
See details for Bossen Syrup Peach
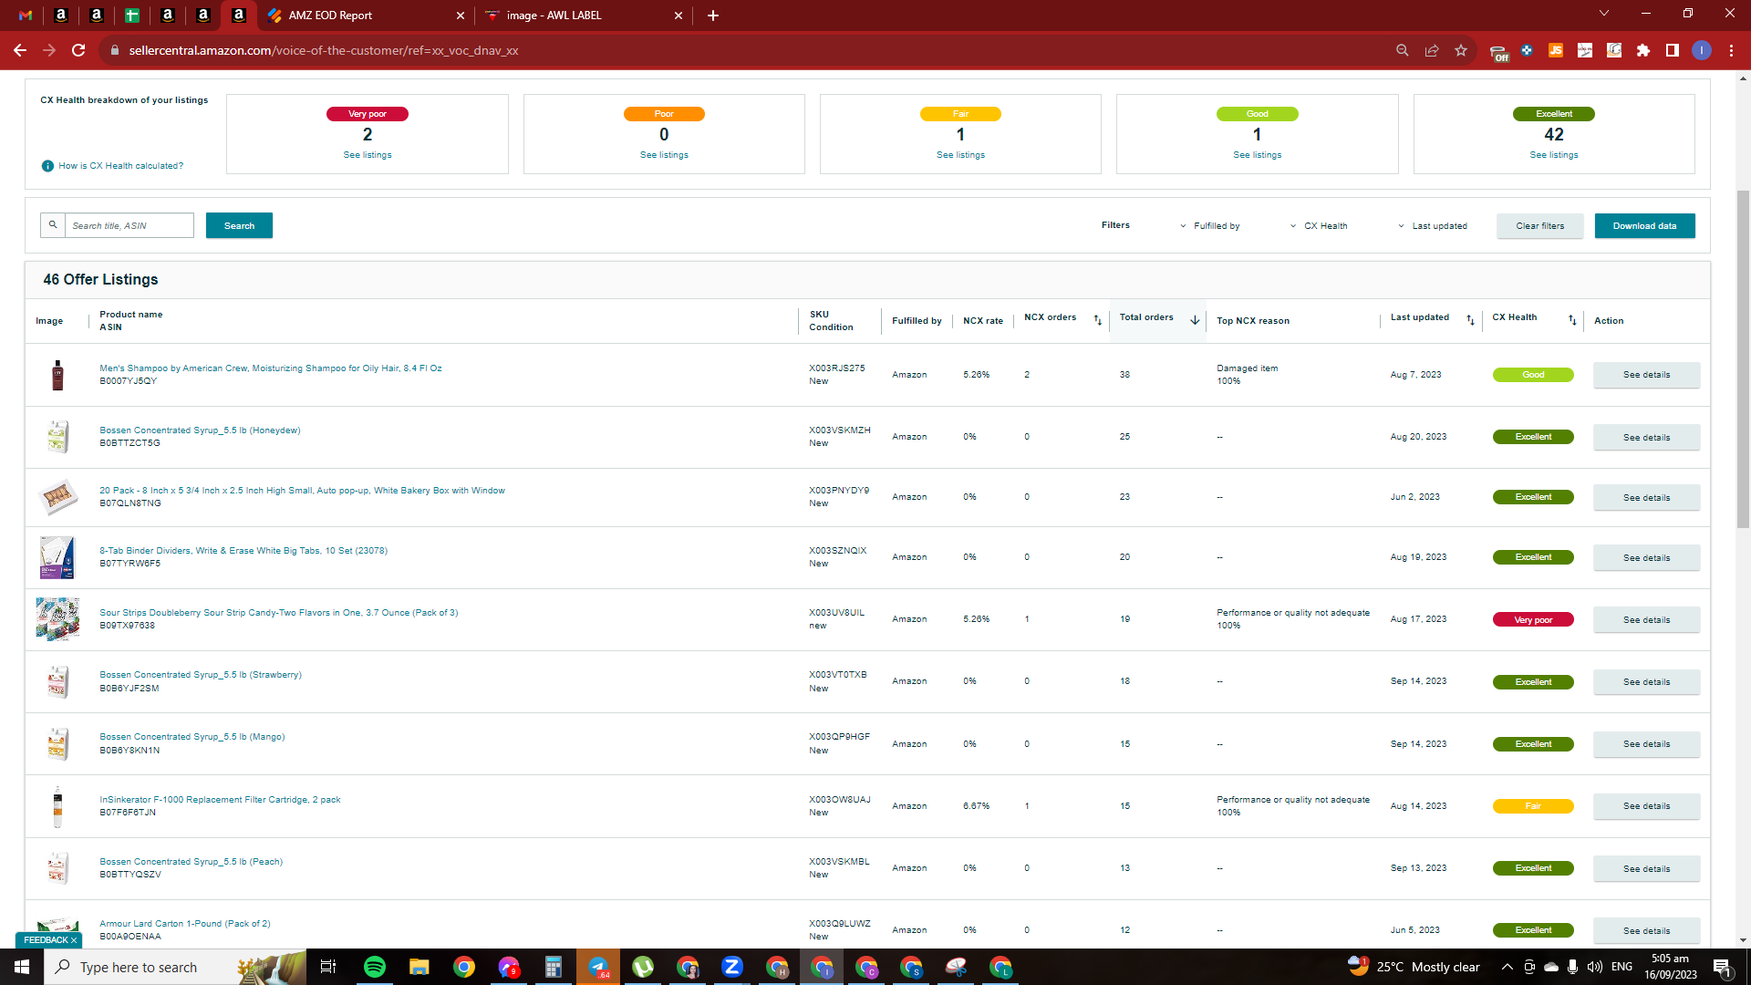coord(1646,869)
